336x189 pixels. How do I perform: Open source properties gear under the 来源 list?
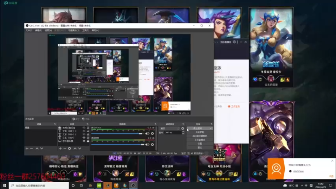point(69,148)
